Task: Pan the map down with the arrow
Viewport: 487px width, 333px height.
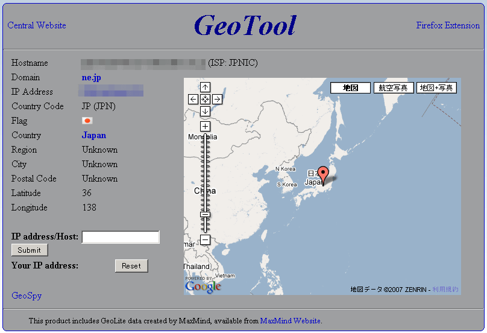Action: [205, 112]
